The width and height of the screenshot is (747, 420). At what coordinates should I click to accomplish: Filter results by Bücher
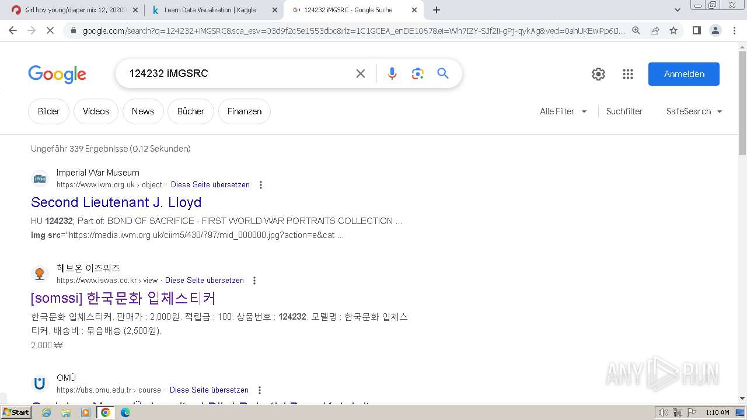click(x=191, y=111)
